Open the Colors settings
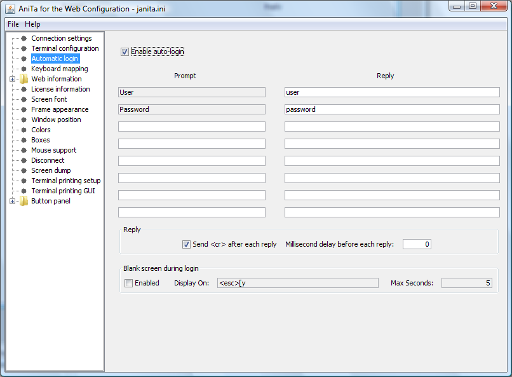Viewport: 512px width, 377px height. [x=41, y=130]
